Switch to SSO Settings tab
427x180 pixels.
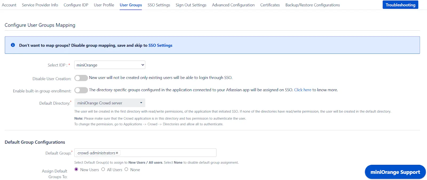(159, 5)
